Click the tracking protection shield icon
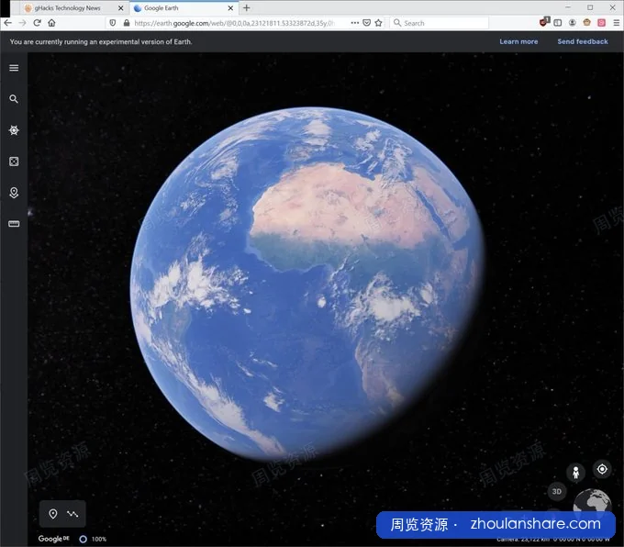Image resolution: width=624 pixels, height=547 pixels. (x=113, y=23)
